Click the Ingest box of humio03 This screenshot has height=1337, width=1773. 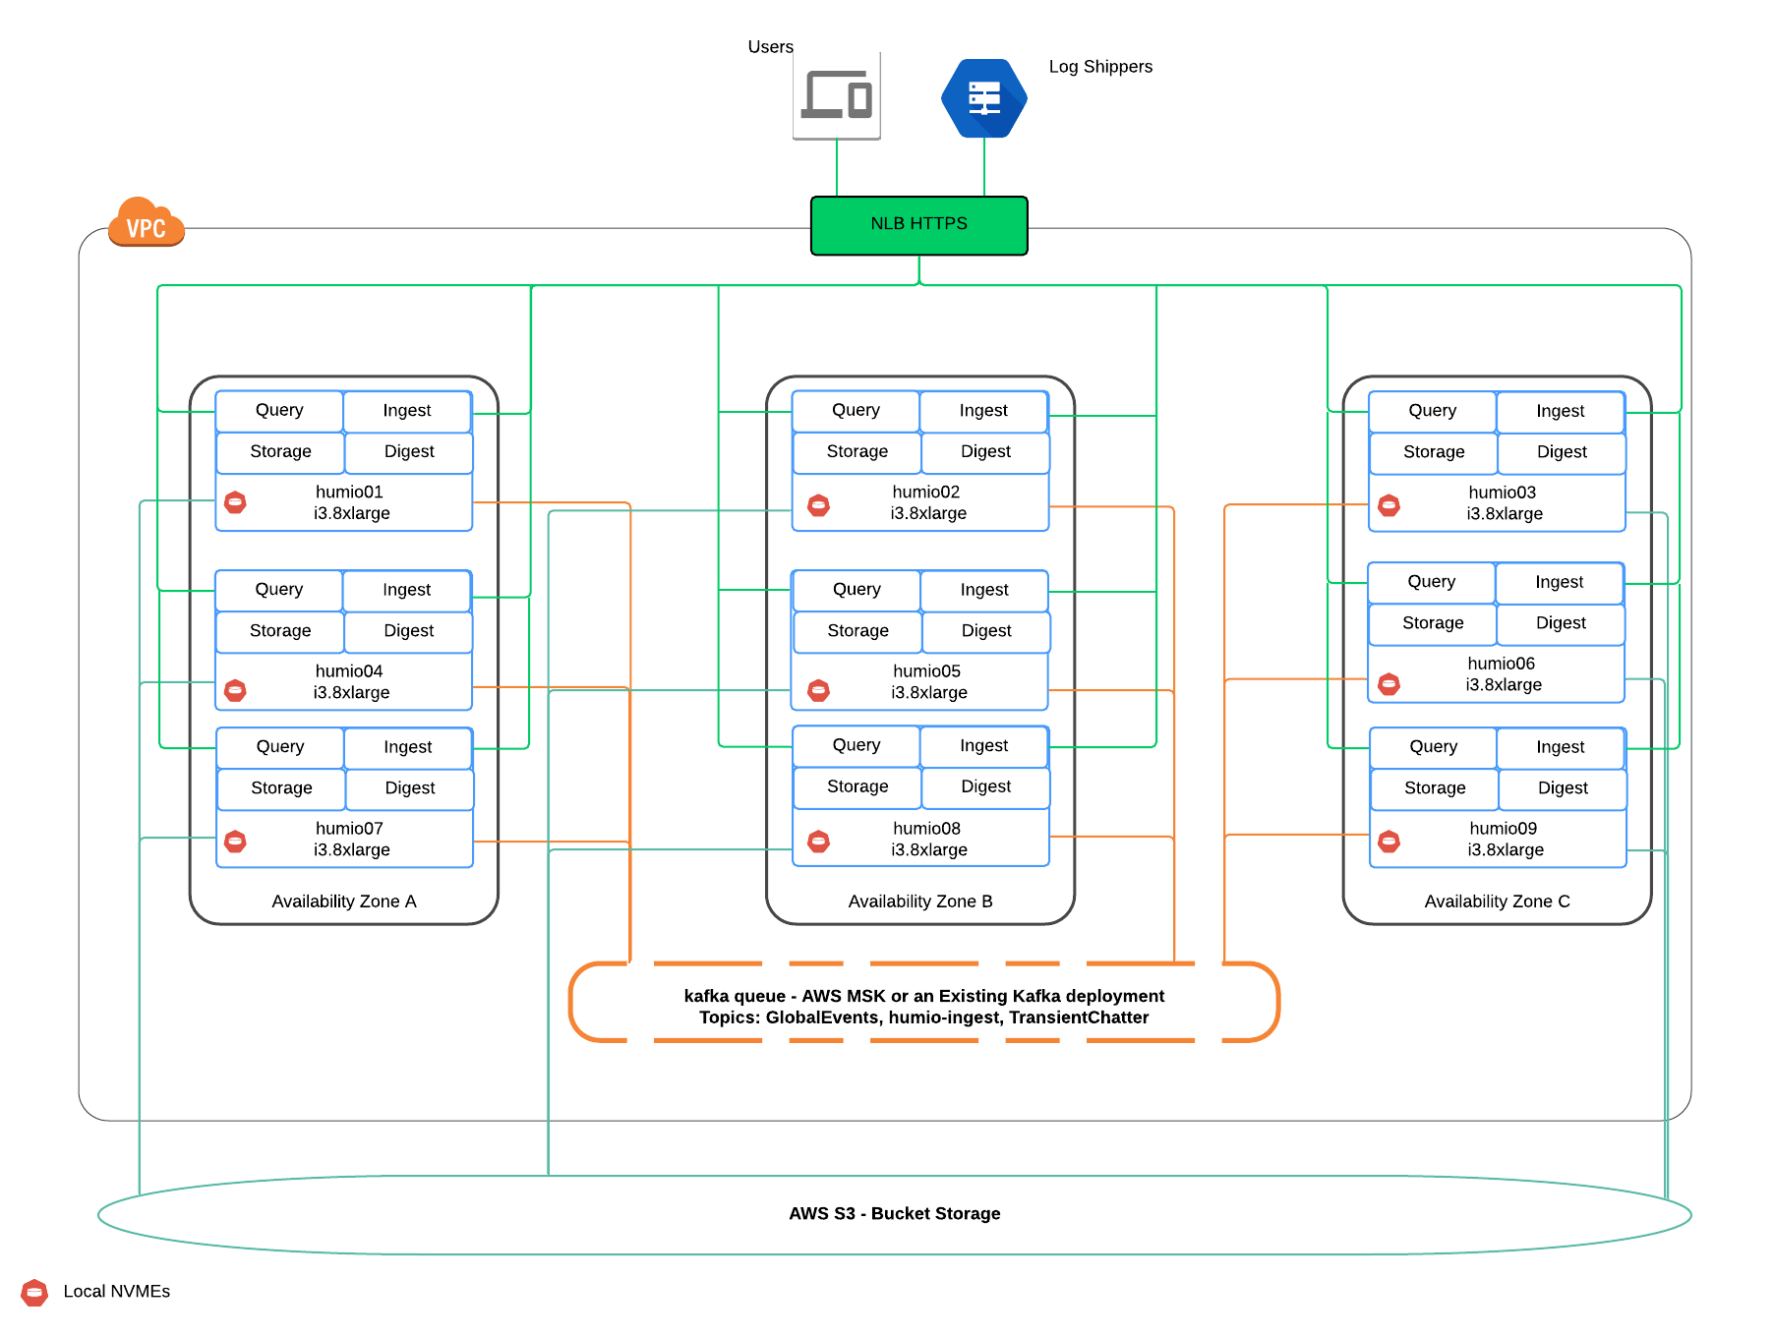coord(1561,411)
